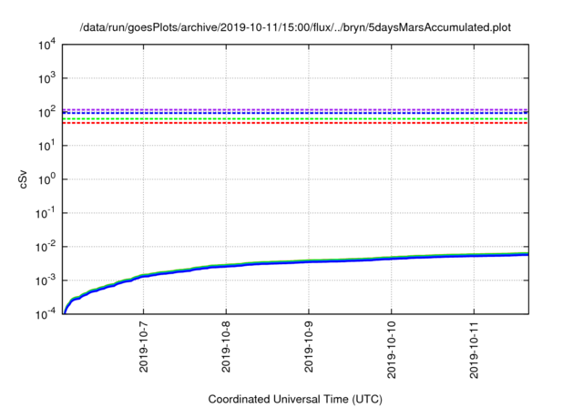
Task: Click the plot file path title
Action: [x=295, y=27]
